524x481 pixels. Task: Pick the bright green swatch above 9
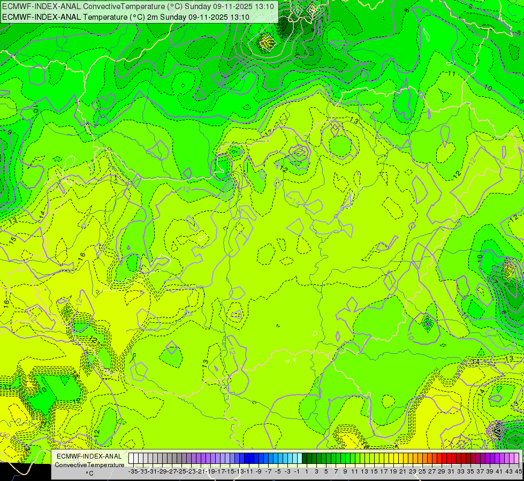point(343,459)
